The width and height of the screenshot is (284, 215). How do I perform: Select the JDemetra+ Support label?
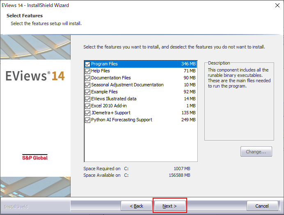coord(111,113)
